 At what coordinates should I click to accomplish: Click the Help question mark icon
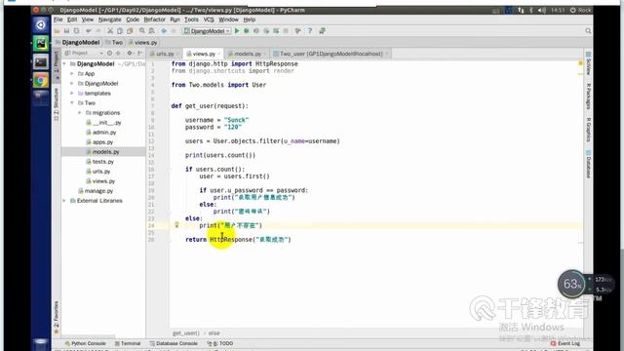tap(310, 31)
